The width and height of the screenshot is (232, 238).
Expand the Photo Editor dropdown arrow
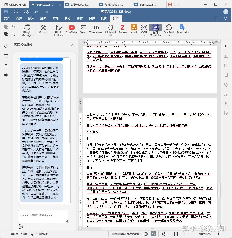point(62,35)
